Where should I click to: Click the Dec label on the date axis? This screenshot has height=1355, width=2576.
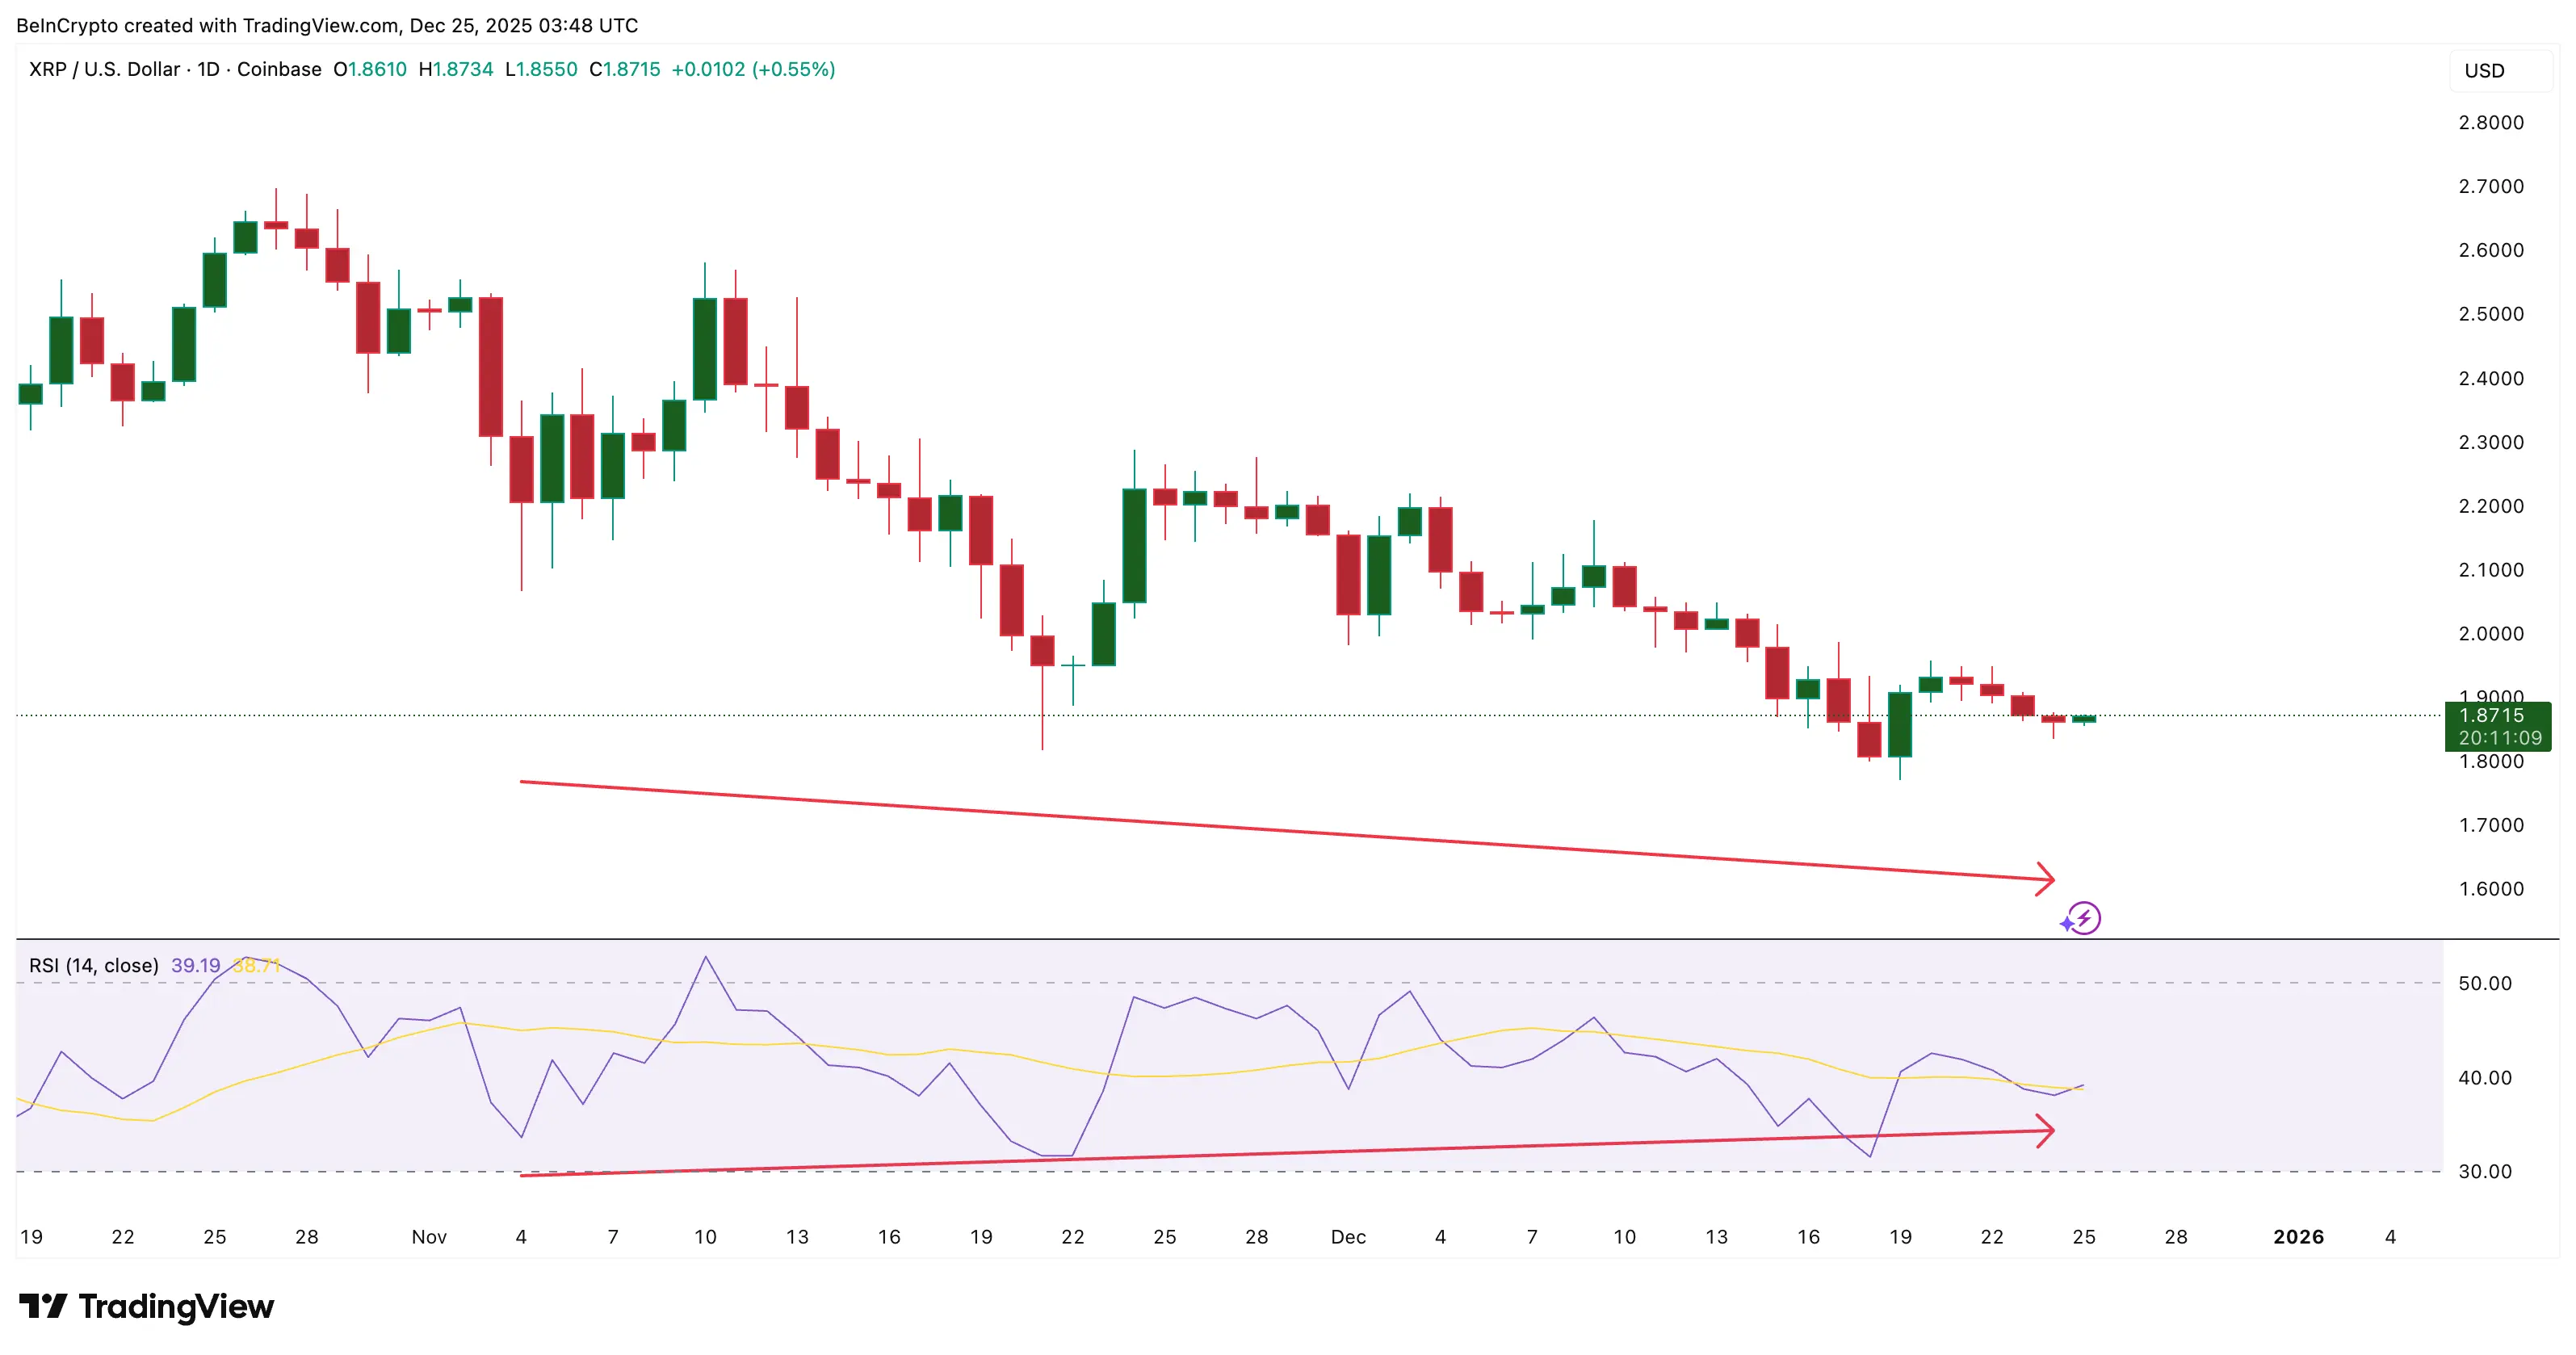click(x=1348, y=1236)
